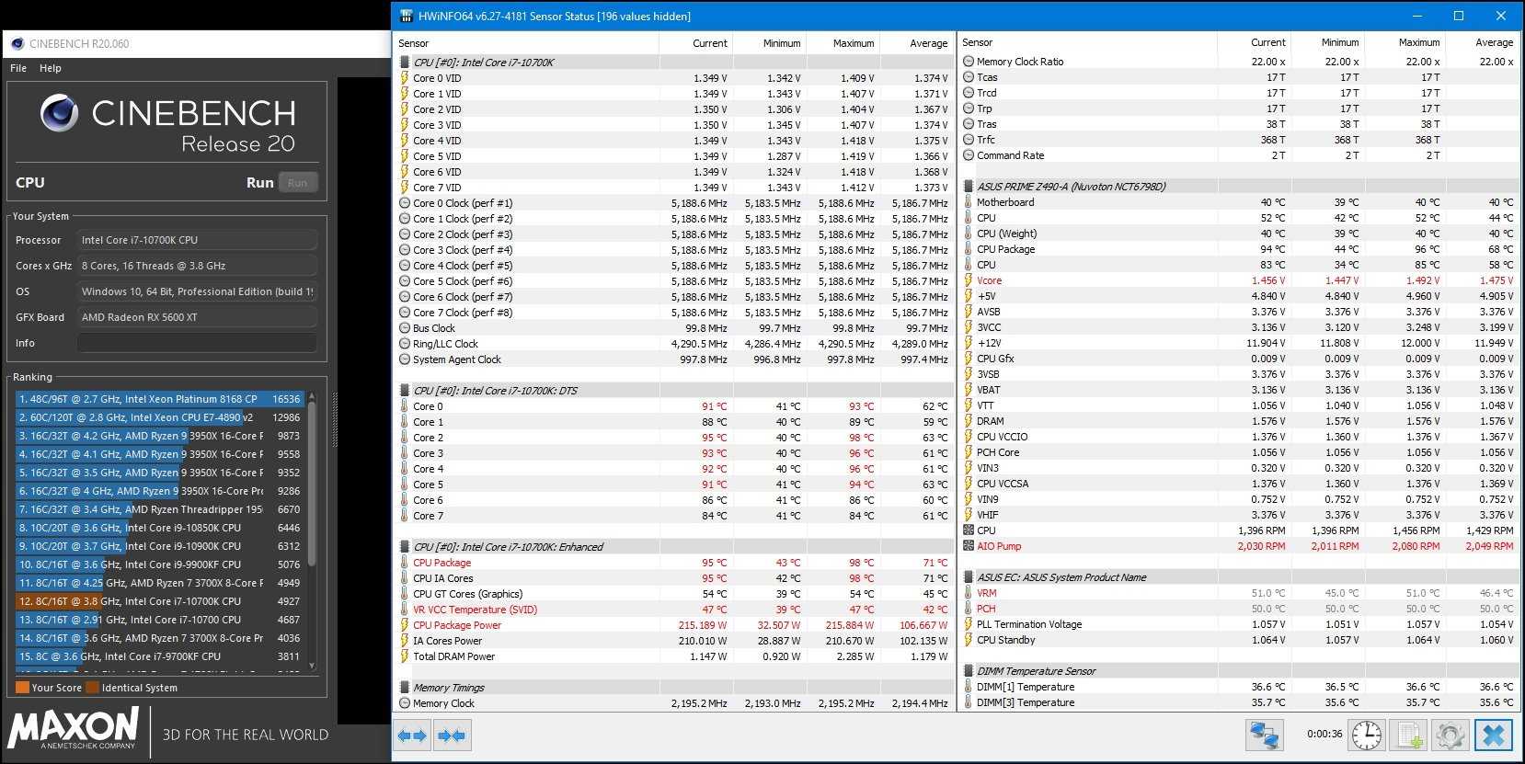This screenshot has width=1525, height=764.
Task: Open the File menu in Cinebench
Action: (x=18, y=68)
